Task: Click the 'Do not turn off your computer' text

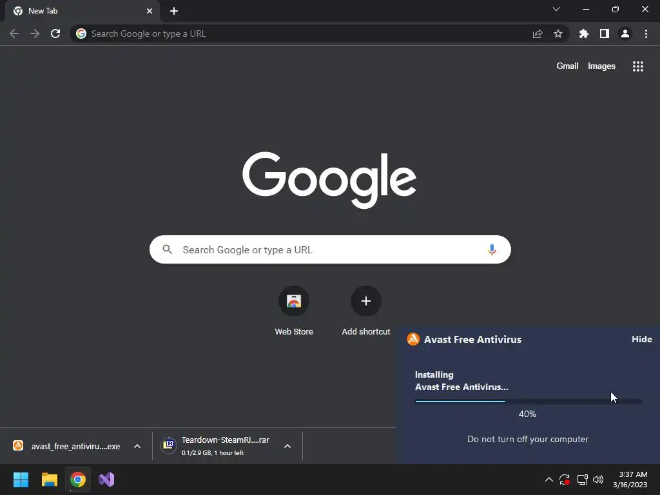Action: (x=528, y=439)
